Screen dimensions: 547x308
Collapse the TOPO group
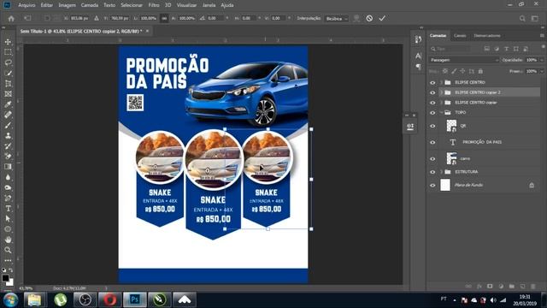point(441,113)
